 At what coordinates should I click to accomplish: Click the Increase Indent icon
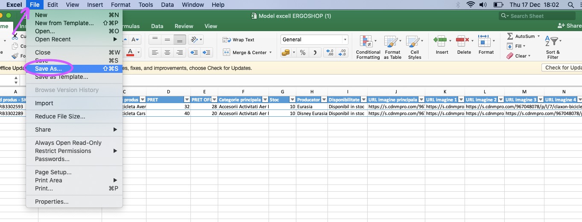click(207, 52)
